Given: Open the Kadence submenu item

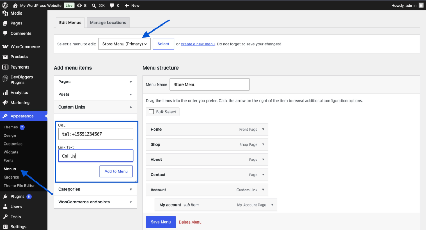Looking at the screenshot, I should [11, 177].
